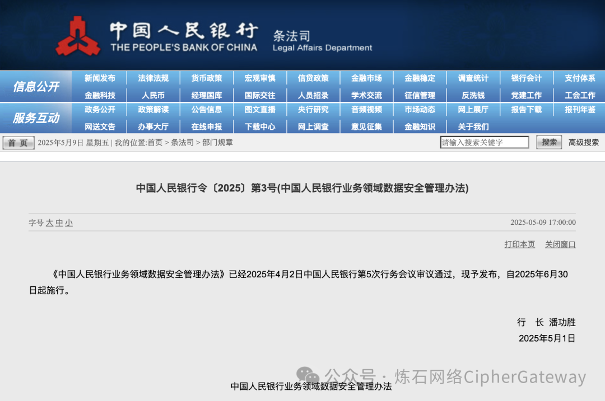Click the publish timestamp 2025-05-09 17:00:00
Viewport: 605px width, 401px height.
pos(543,222)
